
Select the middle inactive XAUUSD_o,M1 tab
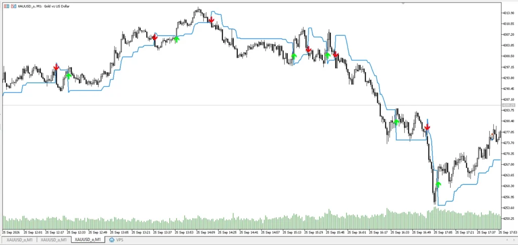pyautogui.click(x=54, y=240)
